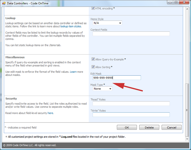Uncheck Allow Query-by-Example checkbox
The width and height of the screenshot is (191, 150).
pyautogui.click(x=93, y=59)
